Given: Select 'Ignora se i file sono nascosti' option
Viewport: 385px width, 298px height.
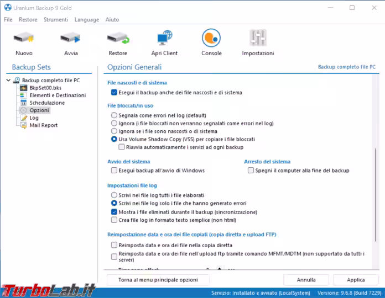Looking at the screenshot, I should point(114,131).
